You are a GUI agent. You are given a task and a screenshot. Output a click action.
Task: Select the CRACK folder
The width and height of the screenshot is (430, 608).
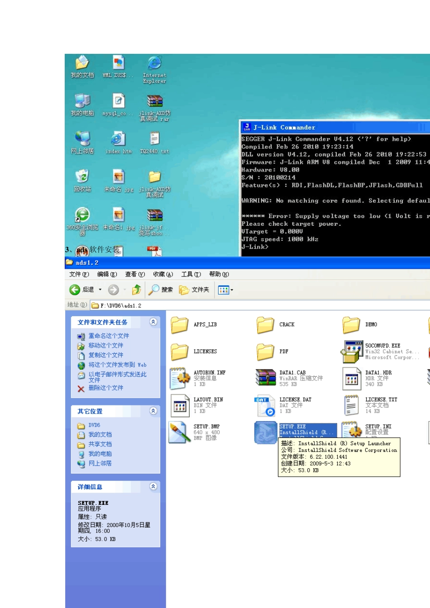point(275,325)
